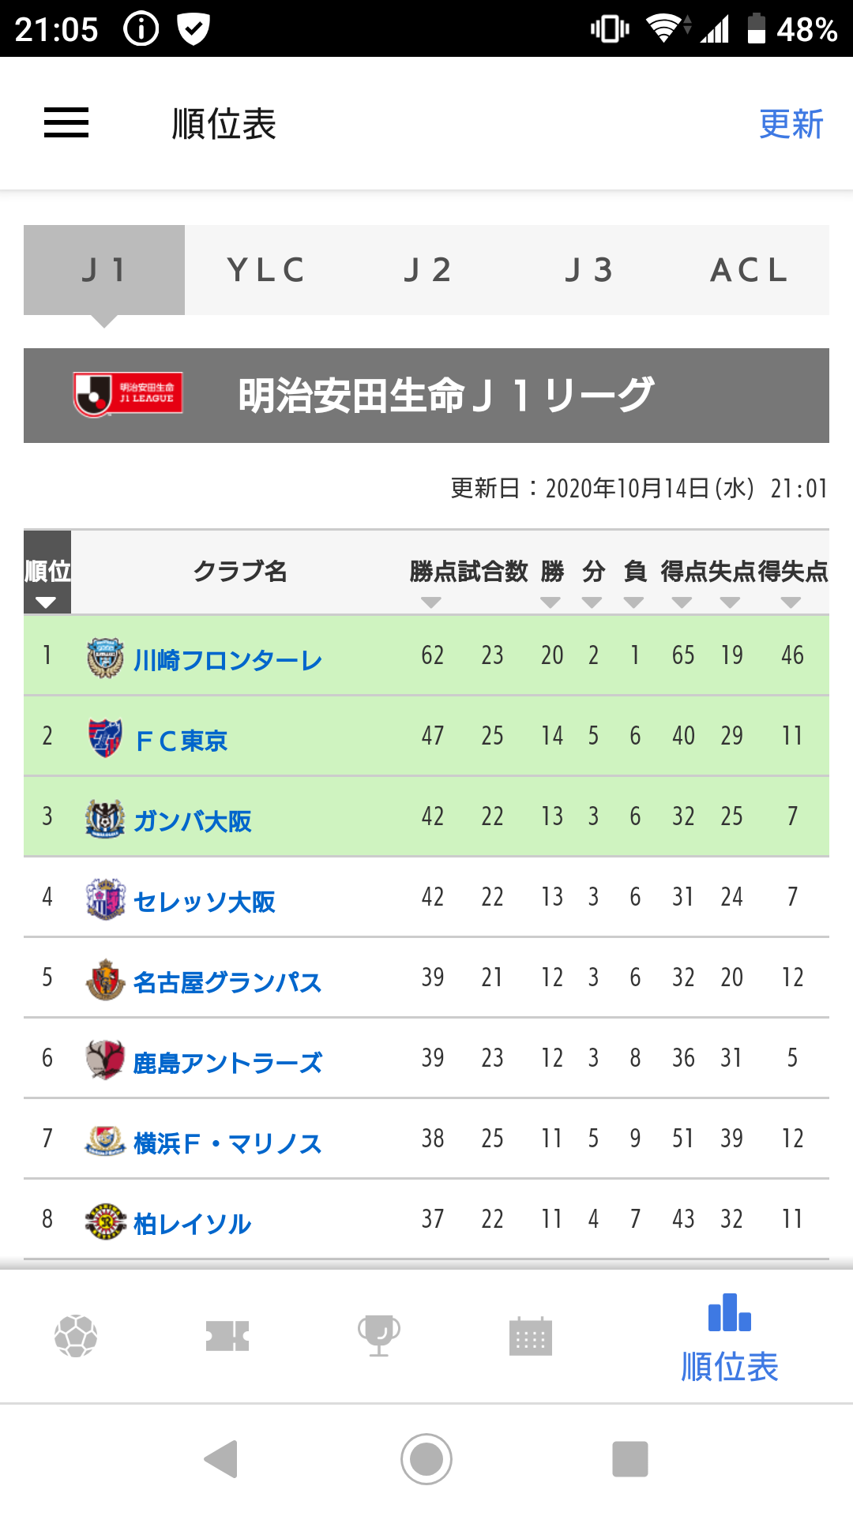Tap the J1 League logo banner
Image resolution: width=853 pixels, height=1516 pixels.
click(128, 394)
